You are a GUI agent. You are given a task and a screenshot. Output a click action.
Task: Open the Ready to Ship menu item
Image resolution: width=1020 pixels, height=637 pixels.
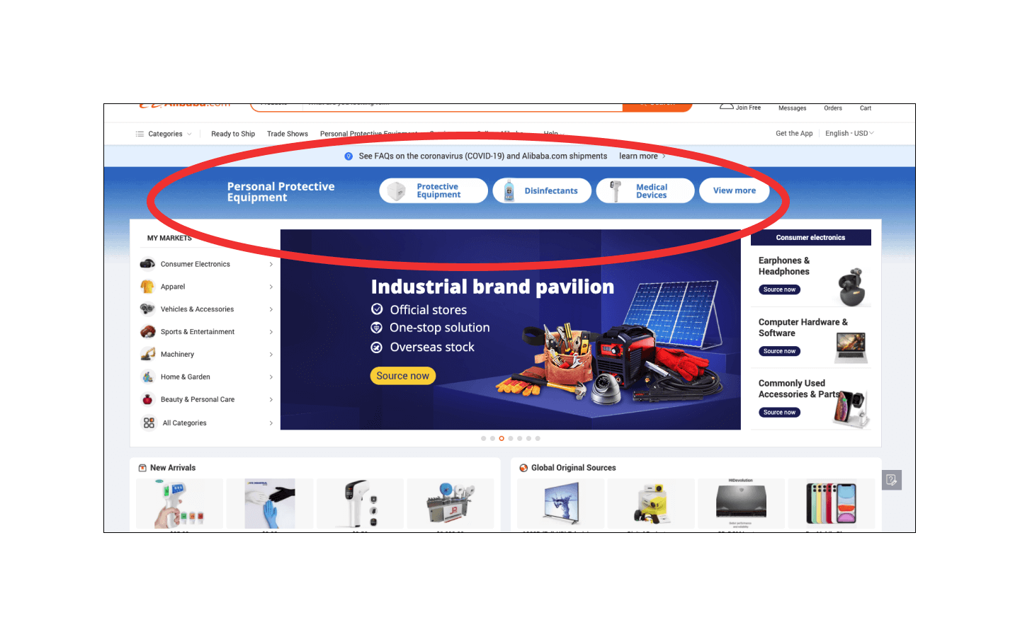(x=233, y=134)
